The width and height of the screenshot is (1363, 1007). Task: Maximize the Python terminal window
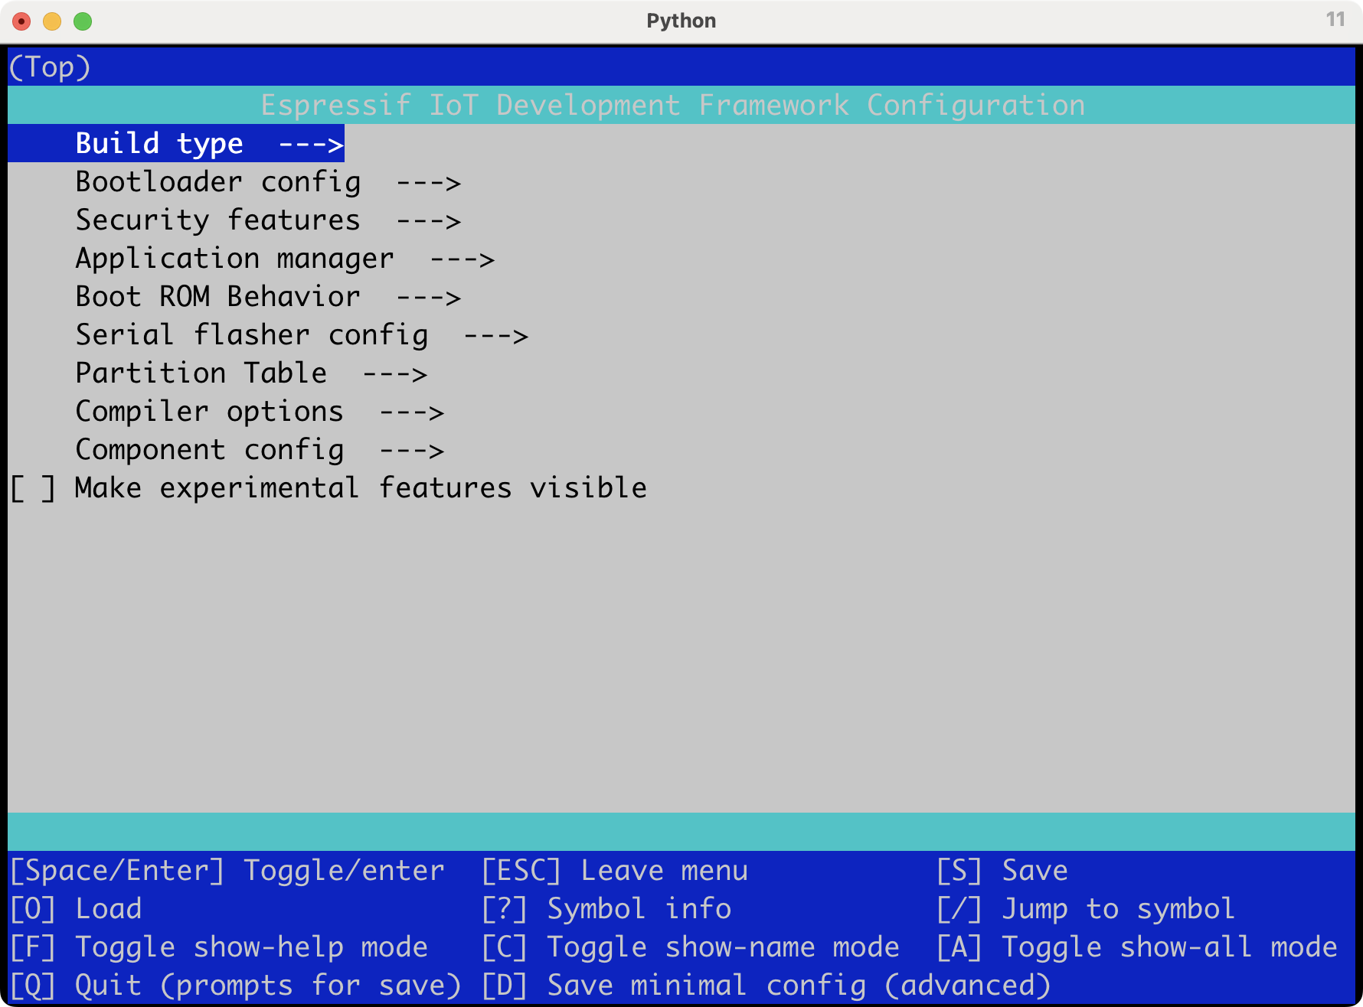pyautogui.click(x=83, y=21)
